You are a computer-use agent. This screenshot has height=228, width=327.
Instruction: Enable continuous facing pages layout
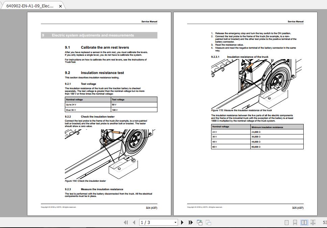313,222
